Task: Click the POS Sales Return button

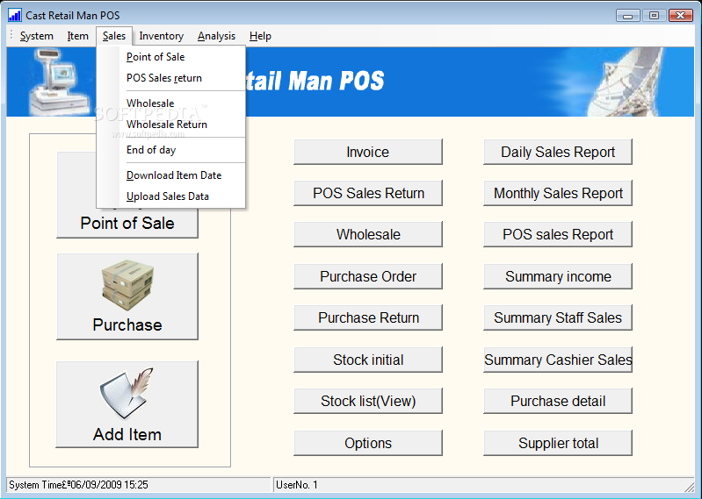Action: [368, 193]
